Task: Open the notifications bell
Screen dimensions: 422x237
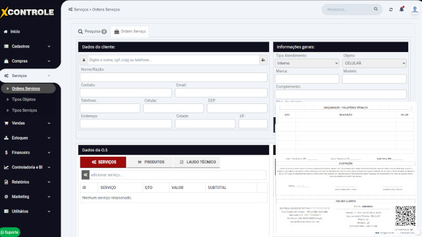Action: (402, 9)
